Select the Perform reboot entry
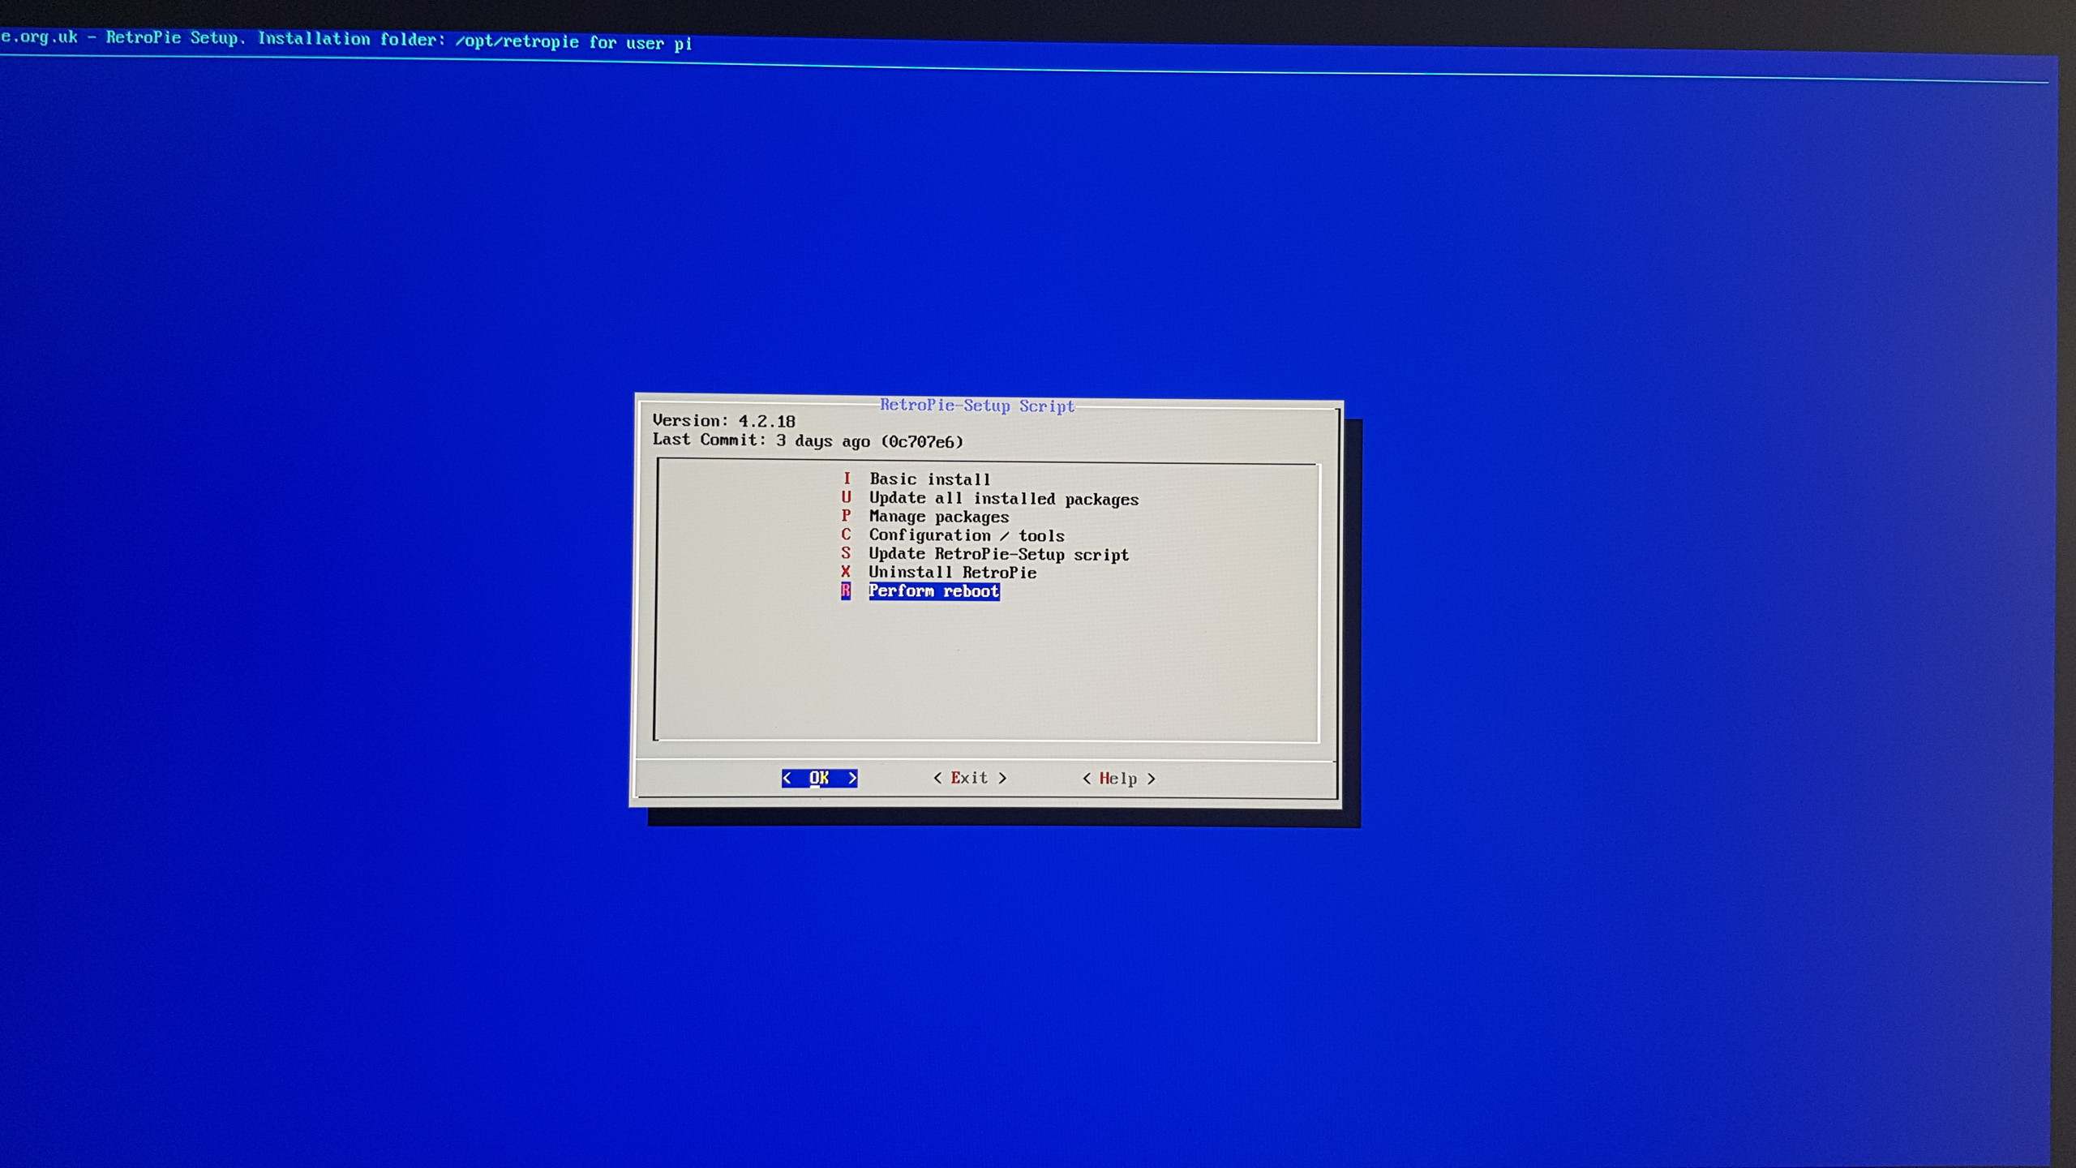 point(920,591)
